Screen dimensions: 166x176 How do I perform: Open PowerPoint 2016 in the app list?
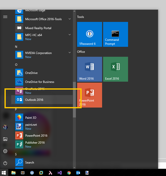tap(42, 135)
